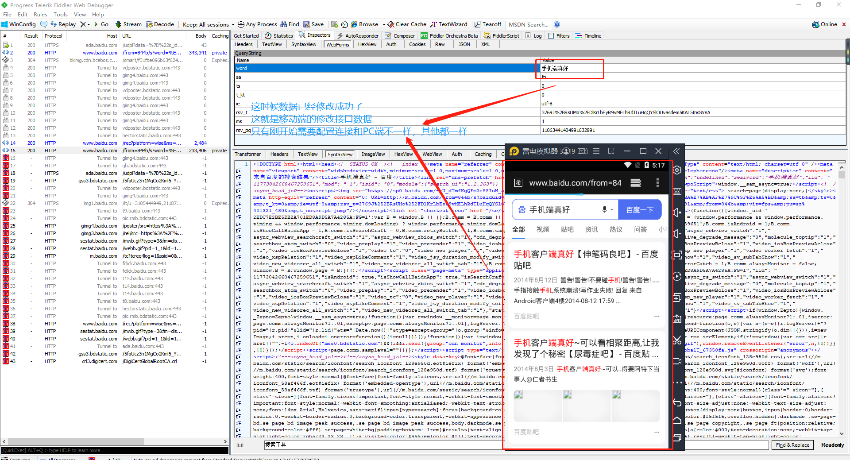Image resolution: width=850 pixels, height=460 pixels.
Task: Expand the Browse dropdown arrow
Action: coord(383,25)
